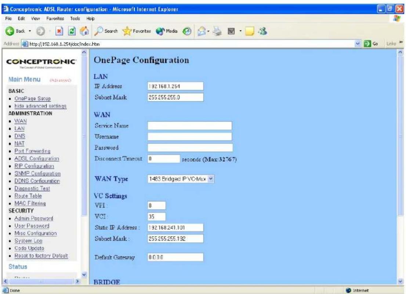Viewport: 406px width, 294px height.
Task: Click the Messenger people icon
Action: [263, 31]
